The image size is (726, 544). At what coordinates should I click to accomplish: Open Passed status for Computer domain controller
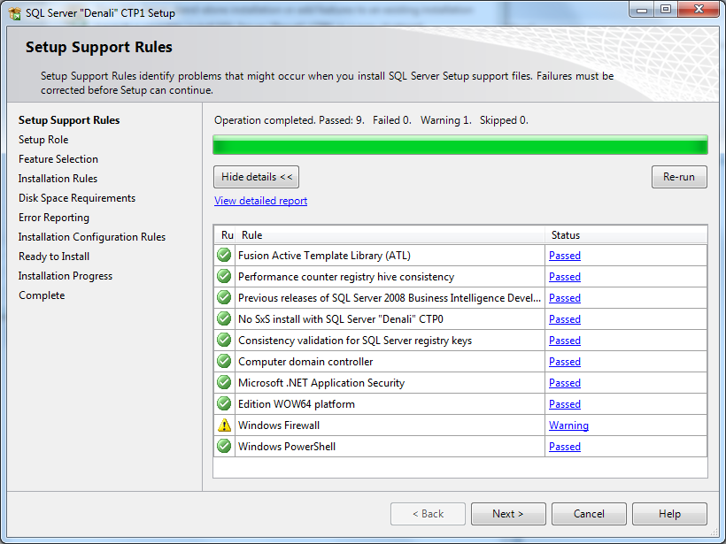564,362
